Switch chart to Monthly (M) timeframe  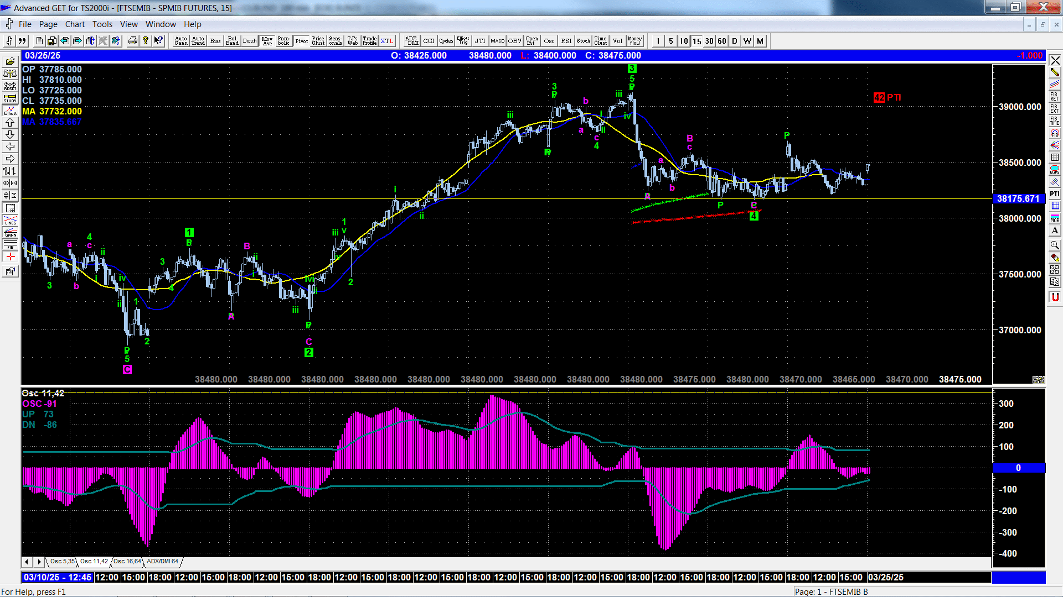pos(760,41)
